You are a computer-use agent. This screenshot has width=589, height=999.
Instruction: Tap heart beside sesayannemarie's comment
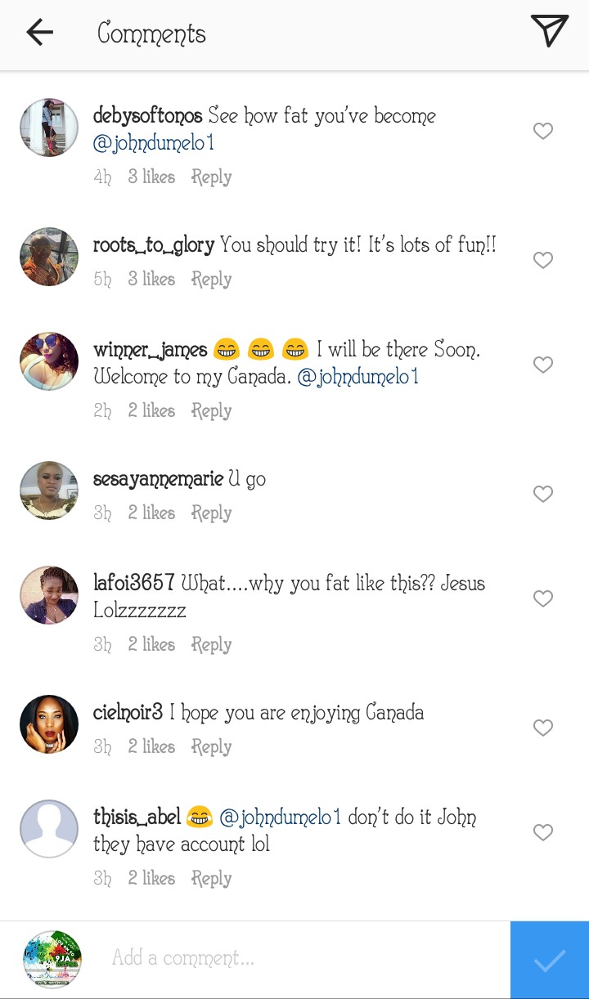click(543, 494)
